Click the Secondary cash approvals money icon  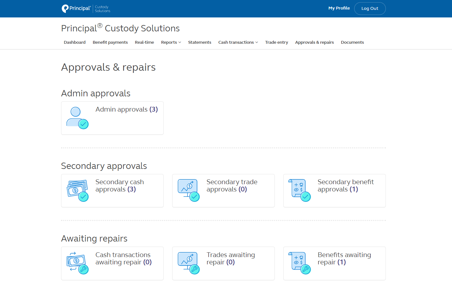(78, 190)
